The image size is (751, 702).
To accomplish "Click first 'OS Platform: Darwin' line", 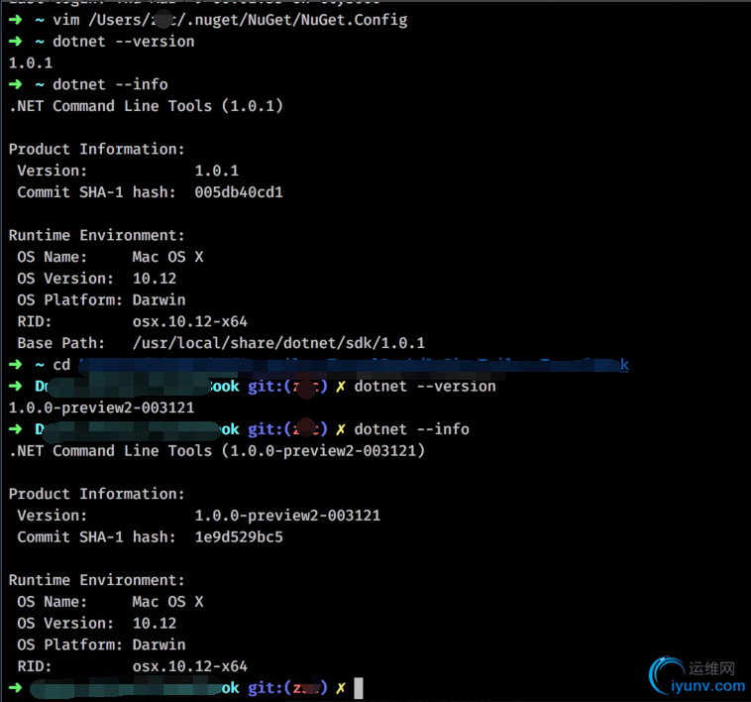I will (x=101, y=300).
